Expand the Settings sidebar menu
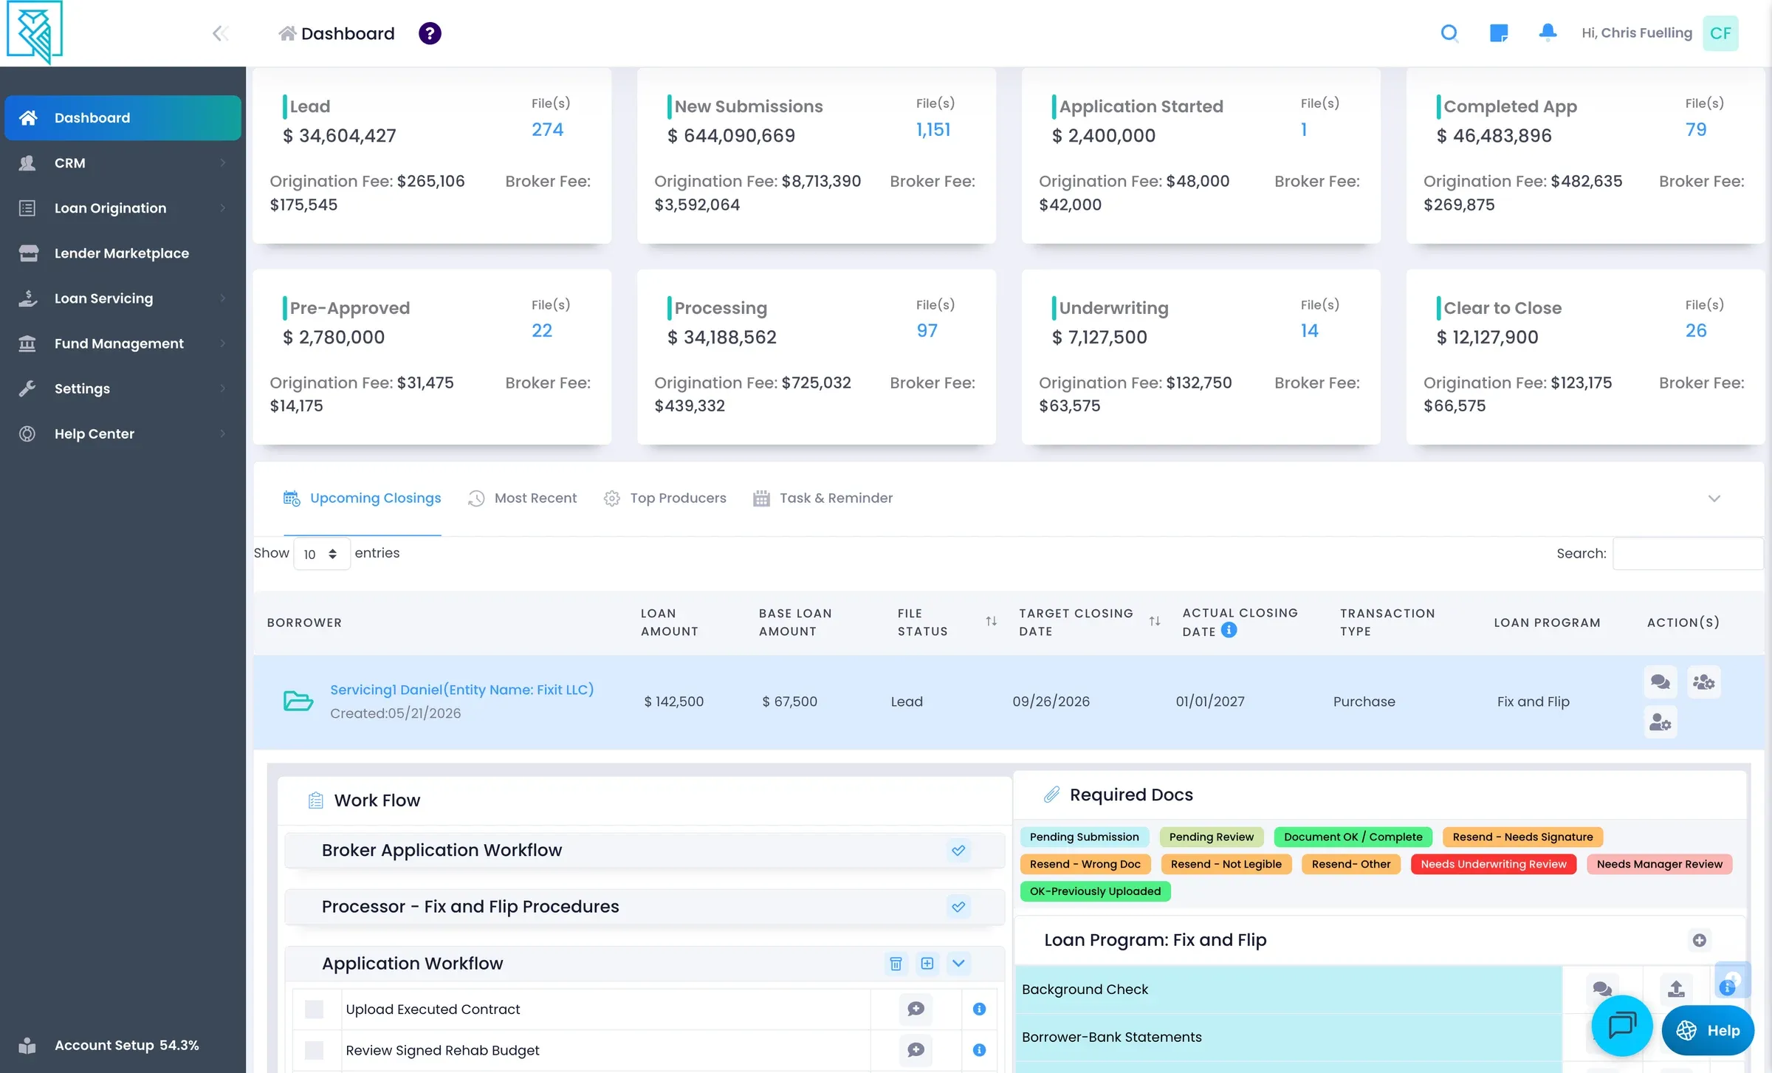Viewport: 1772px width, 1073px height. (x=123, y=388)
